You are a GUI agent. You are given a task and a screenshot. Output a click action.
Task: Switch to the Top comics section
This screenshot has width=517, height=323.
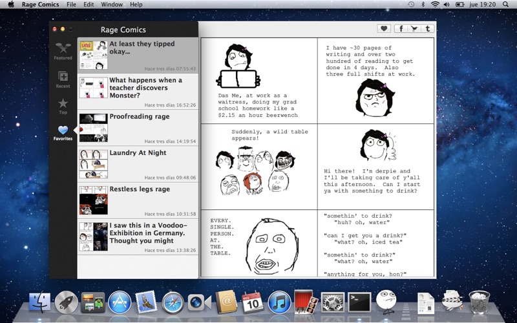[x=63, y=107]
